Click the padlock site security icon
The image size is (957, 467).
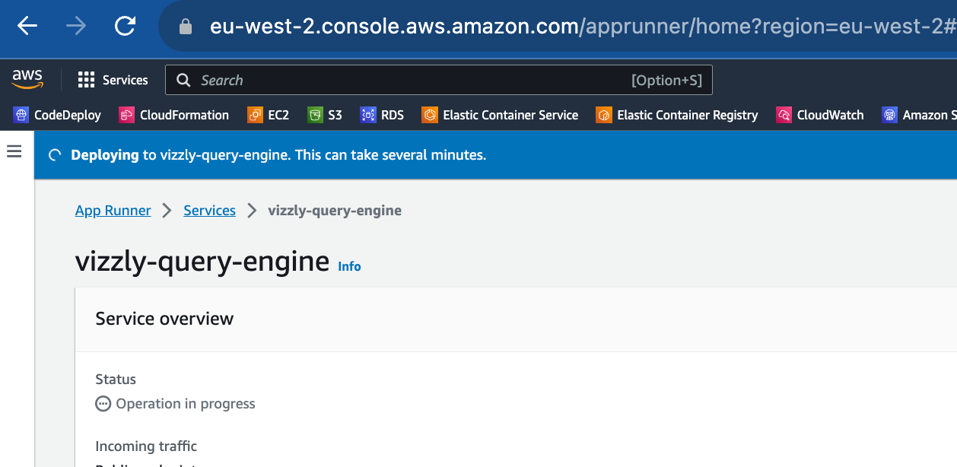click(185, 27)
